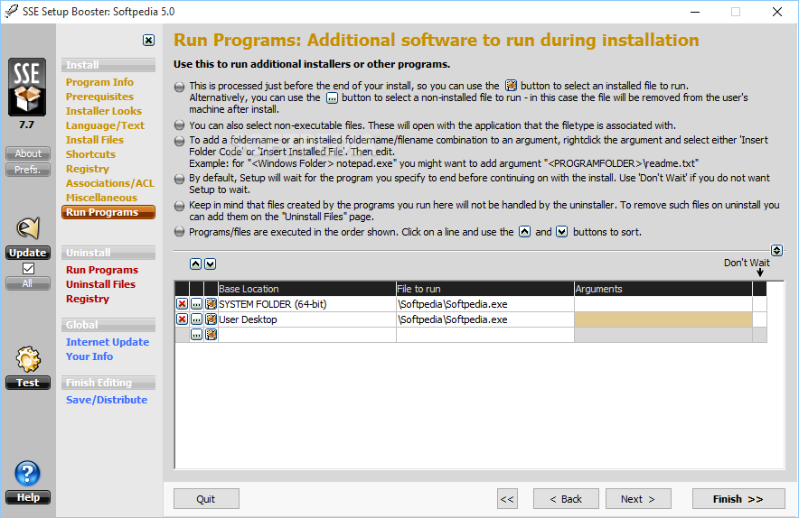Image resolution: width=799 pixels, height=518 pixels.
Task: Jump to first page with << button
Action: [x=508, y=499]
